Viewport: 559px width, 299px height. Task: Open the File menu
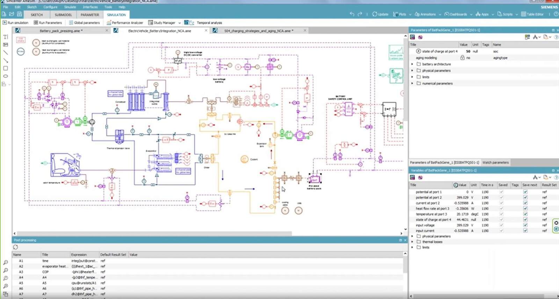6,7
